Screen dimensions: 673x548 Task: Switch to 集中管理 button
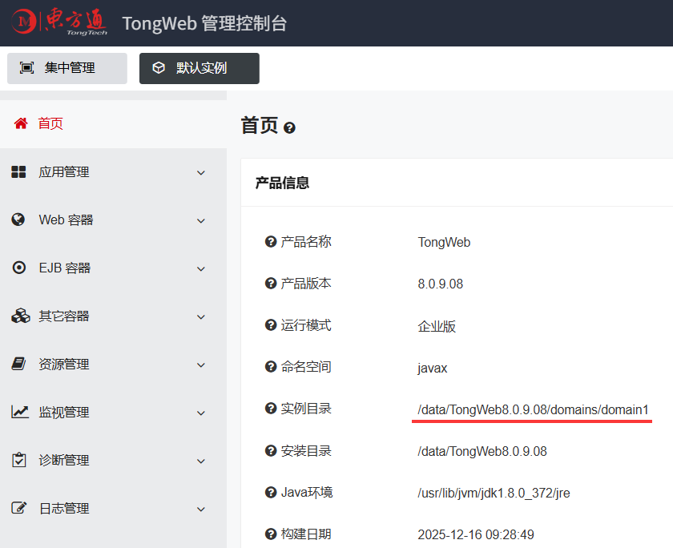click(67, 68)
